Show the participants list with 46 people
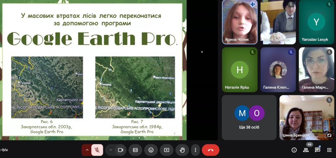This screenshot has width=336, height=158. pos(306,150)
